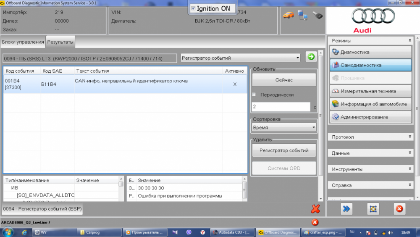The height and width of the screenshot is (237, 420).
Task: Select the Результаты tab
Action: coord(60,42)
